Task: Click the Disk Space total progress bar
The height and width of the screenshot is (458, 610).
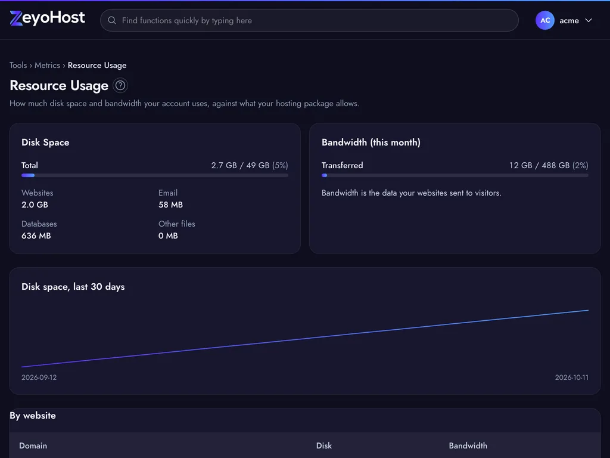Action: (155, 175)
